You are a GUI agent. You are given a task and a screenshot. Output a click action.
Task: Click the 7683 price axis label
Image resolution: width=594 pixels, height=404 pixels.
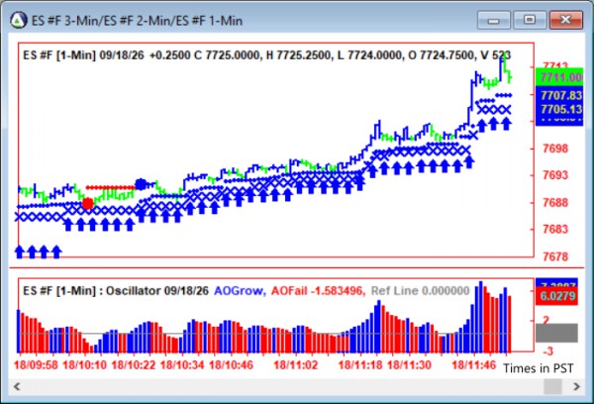click(x=555, y=229)
